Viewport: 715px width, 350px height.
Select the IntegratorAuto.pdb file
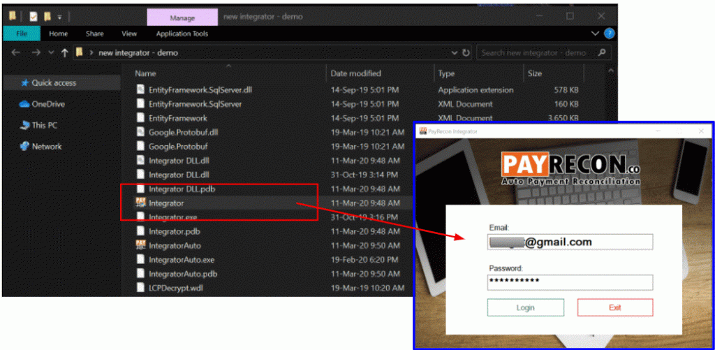183,275
